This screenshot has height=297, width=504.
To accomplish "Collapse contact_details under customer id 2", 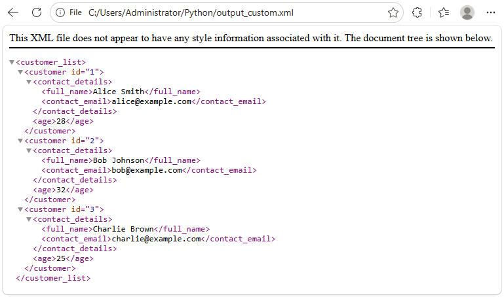I will click(29, 150).
